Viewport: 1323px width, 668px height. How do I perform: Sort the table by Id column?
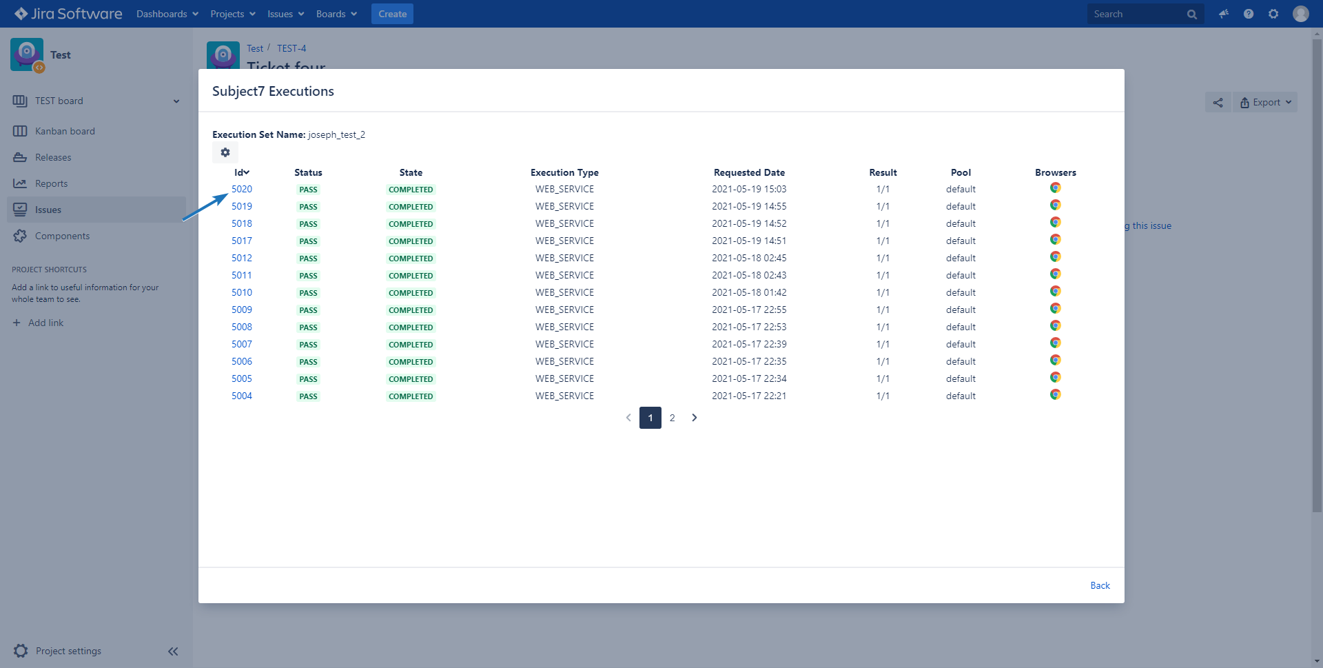point(242,172)
